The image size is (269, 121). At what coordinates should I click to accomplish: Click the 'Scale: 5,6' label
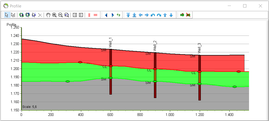pos(30,107)
